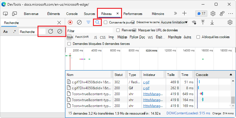Image resolution: width=236 pixels, height=118 pixels.
Task: Switch to the Bienvenue tab
Action: pyautogui.click(x=31, y=14)
